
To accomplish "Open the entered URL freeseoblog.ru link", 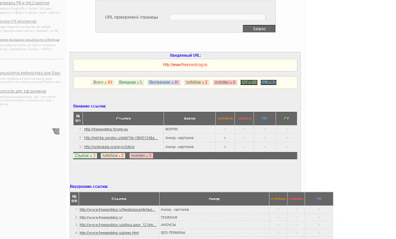I will point(185,65).
